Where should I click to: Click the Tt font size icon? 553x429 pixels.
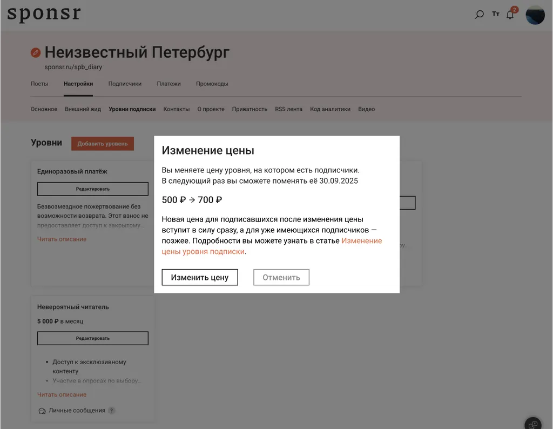[x=496, y=15]
